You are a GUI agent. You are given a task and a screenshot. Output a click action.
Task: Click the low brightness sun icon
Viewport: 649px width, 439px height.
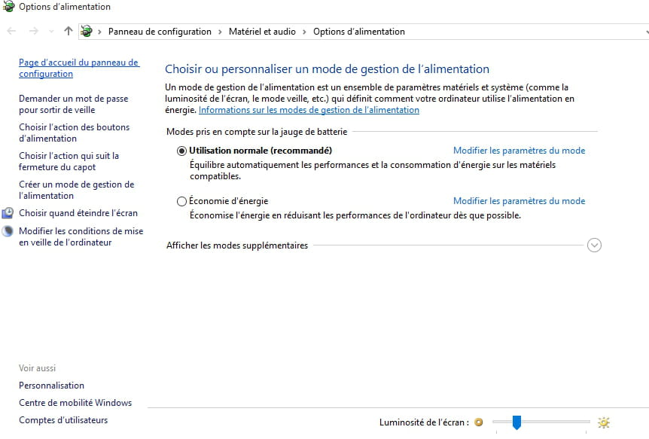[x=479, y=422]
